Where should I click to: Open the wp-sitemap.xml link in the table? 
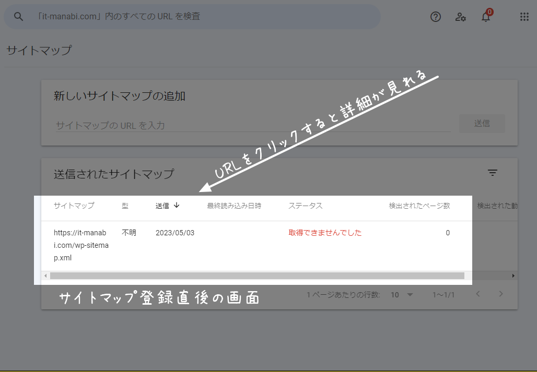pyautogui.click(x=80, y=244)
